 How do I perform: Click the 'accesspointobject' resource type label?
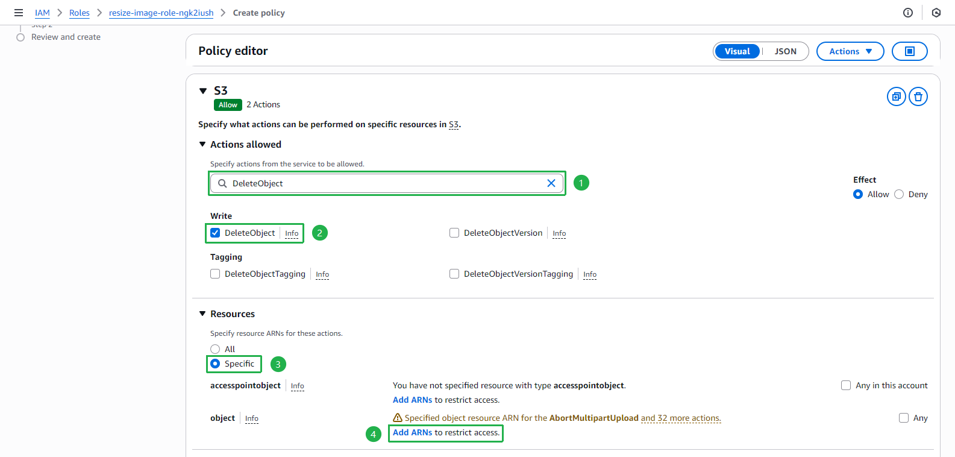(x=245, y=385)
